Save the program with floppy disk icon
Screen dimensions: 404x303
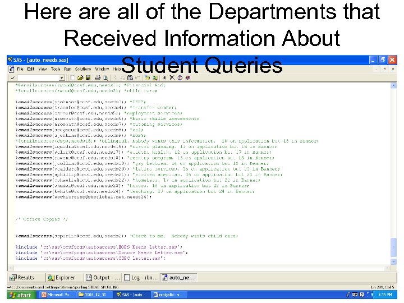[88, 78]
